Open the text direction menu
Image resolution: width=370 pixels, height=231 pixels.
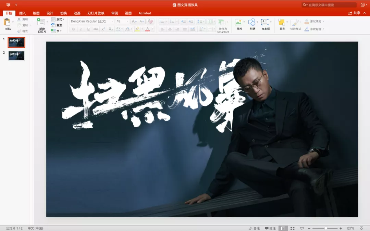(x=202, y=29)
